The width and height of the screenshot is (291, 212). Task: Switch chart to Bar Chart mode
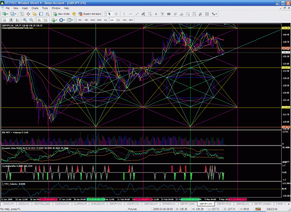click(x=5, y=20)
